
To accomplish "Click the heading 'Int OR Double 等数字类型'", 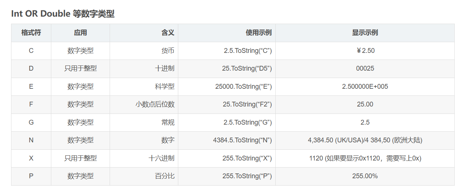I will coord(63,14).
